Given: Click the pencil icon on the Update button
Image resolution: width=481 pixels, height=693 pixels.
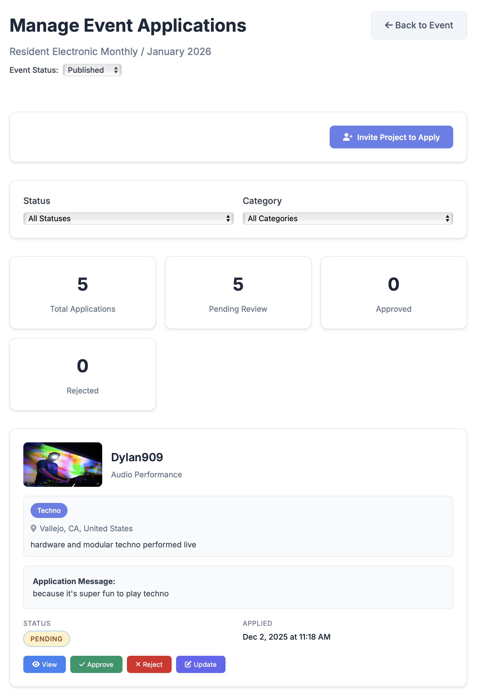Looking at the screenshot, I should coord(188,664).
